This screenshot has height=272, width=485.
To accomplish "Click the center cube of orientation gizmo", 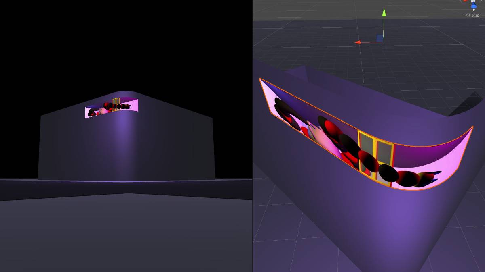I will click(x=474, y=1).
